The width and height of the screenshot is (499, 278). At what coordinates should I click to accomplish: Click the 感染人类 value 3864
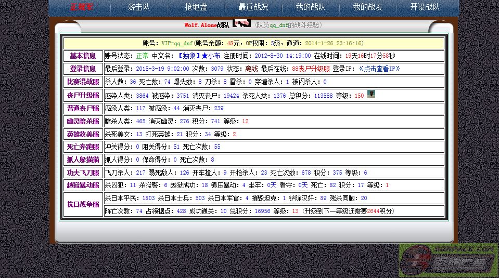coord(142,96)
